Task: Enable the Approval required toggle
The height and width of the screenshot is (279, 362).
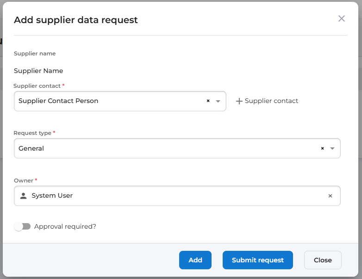Action: (x=22, y=226)
